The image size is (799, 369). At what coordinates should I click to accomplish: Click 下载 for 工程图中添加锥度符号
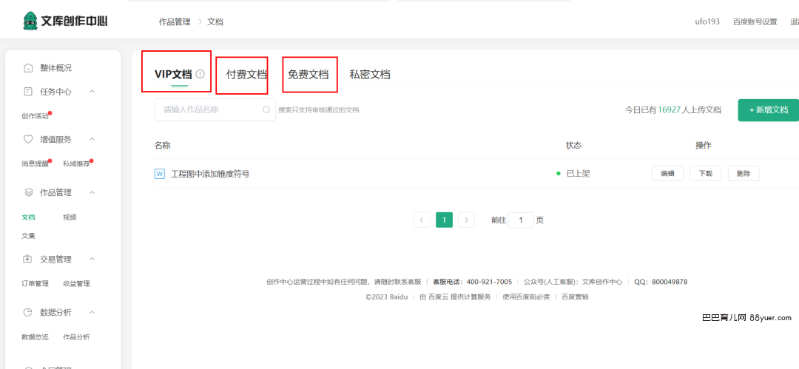click(x=705, y=173)
